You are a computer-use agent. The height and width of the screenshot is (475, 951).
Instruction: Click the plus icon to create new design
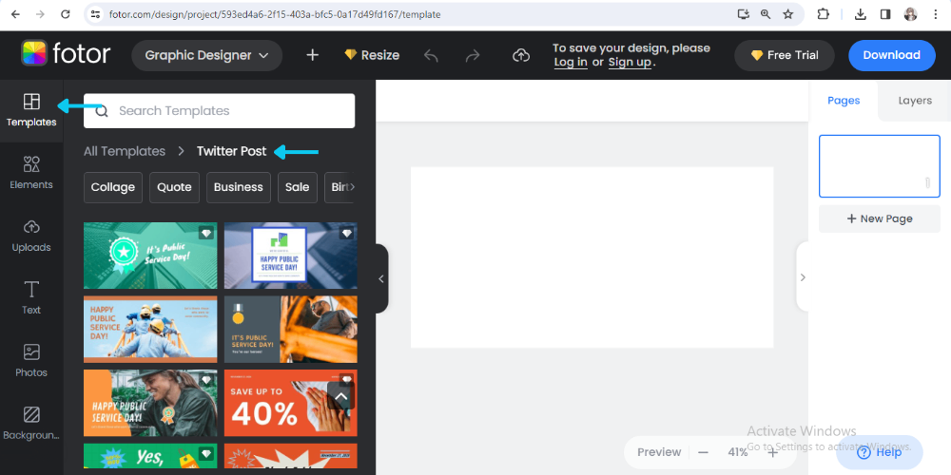click(312, 55)
